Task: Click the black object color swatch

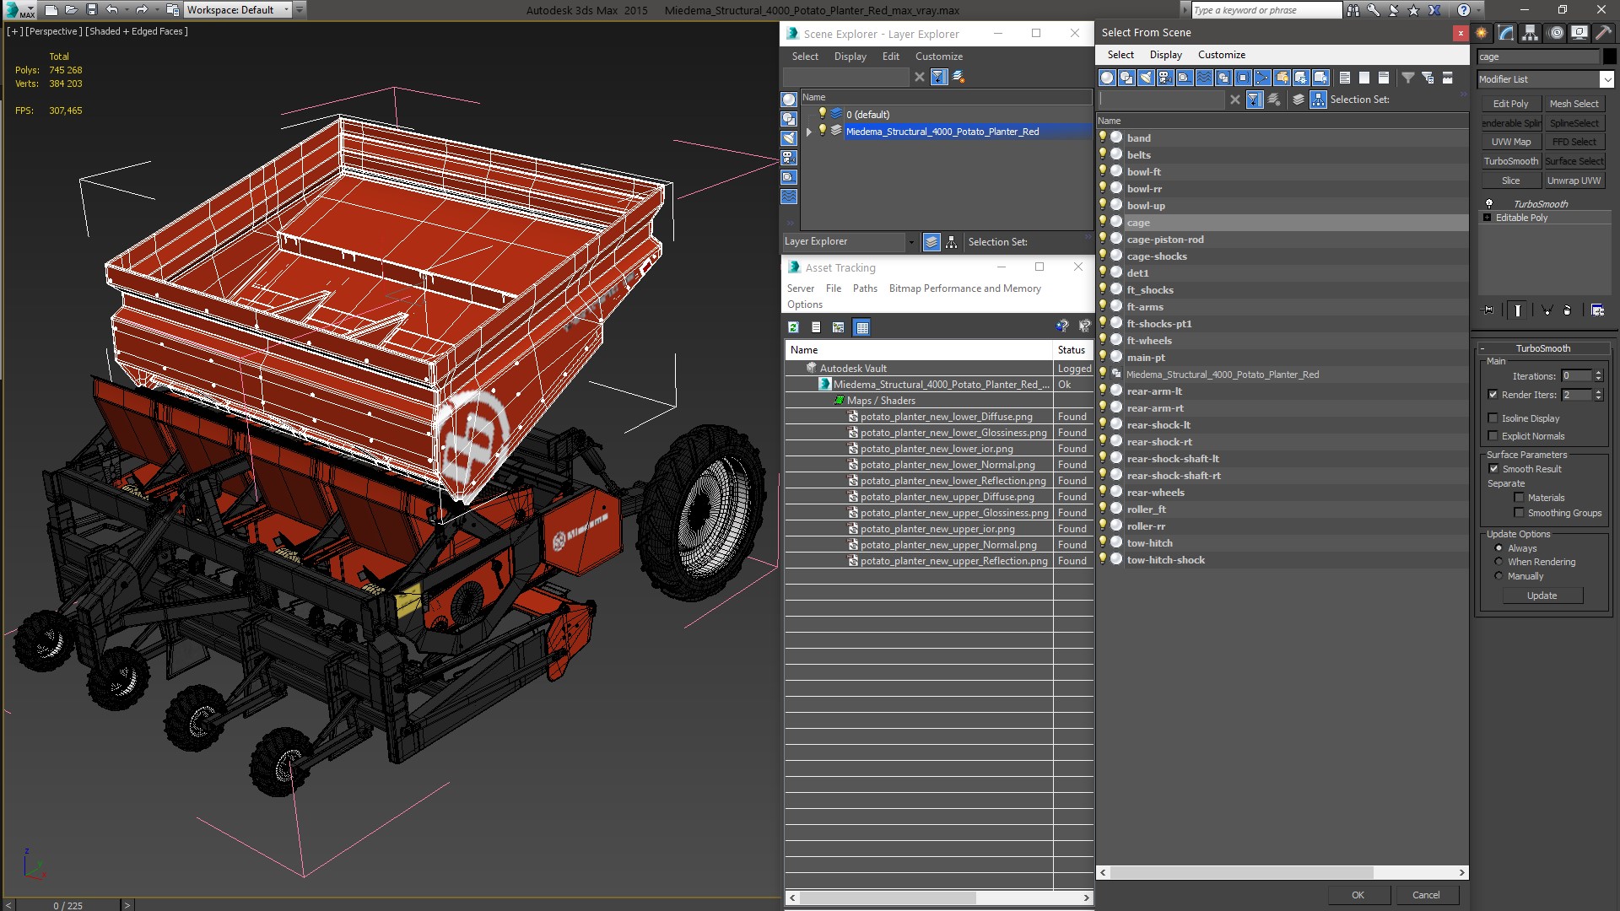Action: [x=1610, y=57]
